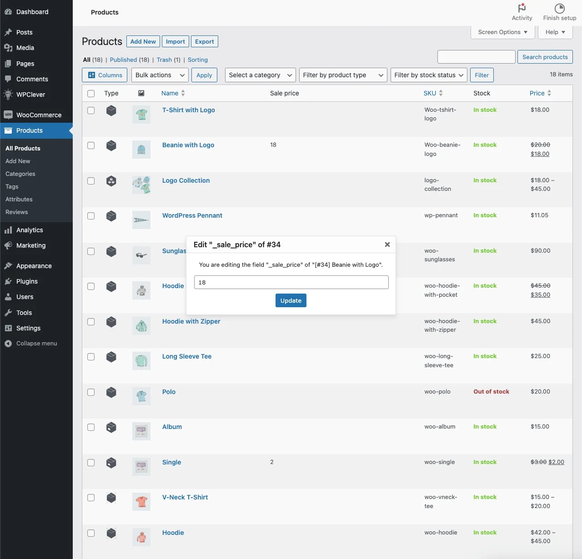Click the Import button
This screenshot has width=582, height=559.
pos(176,41)
